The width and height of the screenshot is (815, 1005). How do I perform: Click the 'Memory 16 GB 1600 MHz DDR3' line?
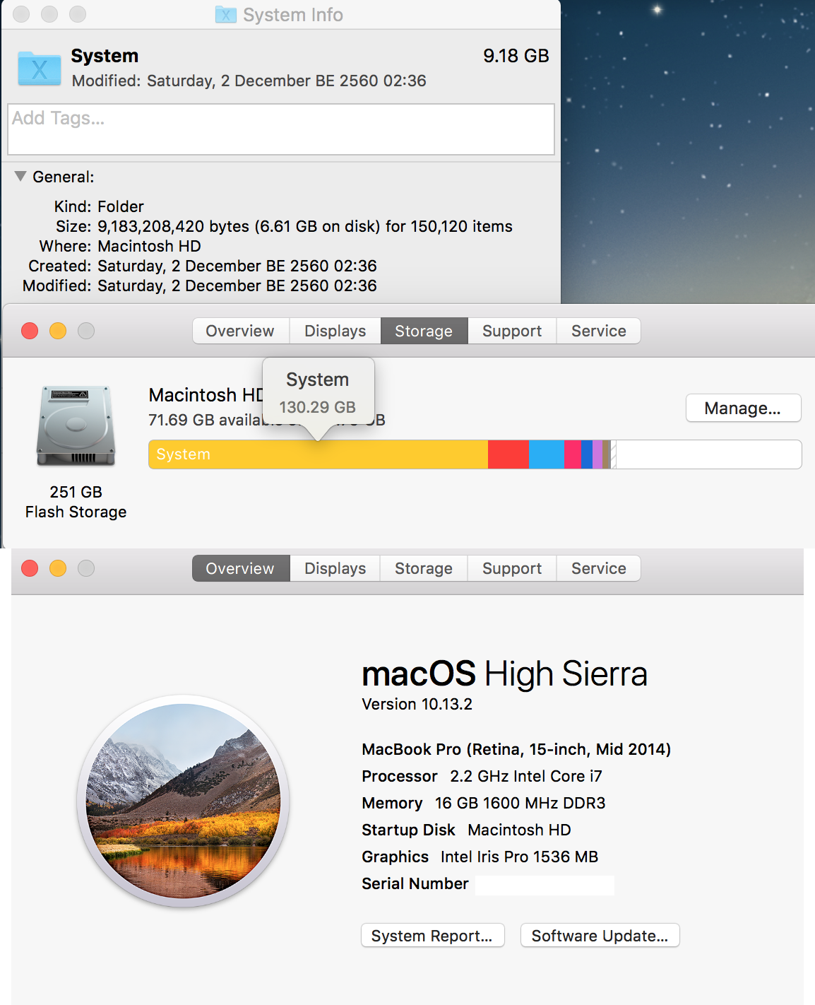484,803
